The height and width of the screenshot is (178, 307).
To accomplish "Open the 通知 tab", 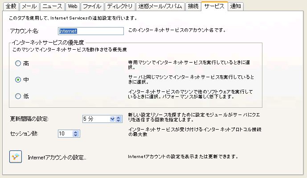I will 234,6.
